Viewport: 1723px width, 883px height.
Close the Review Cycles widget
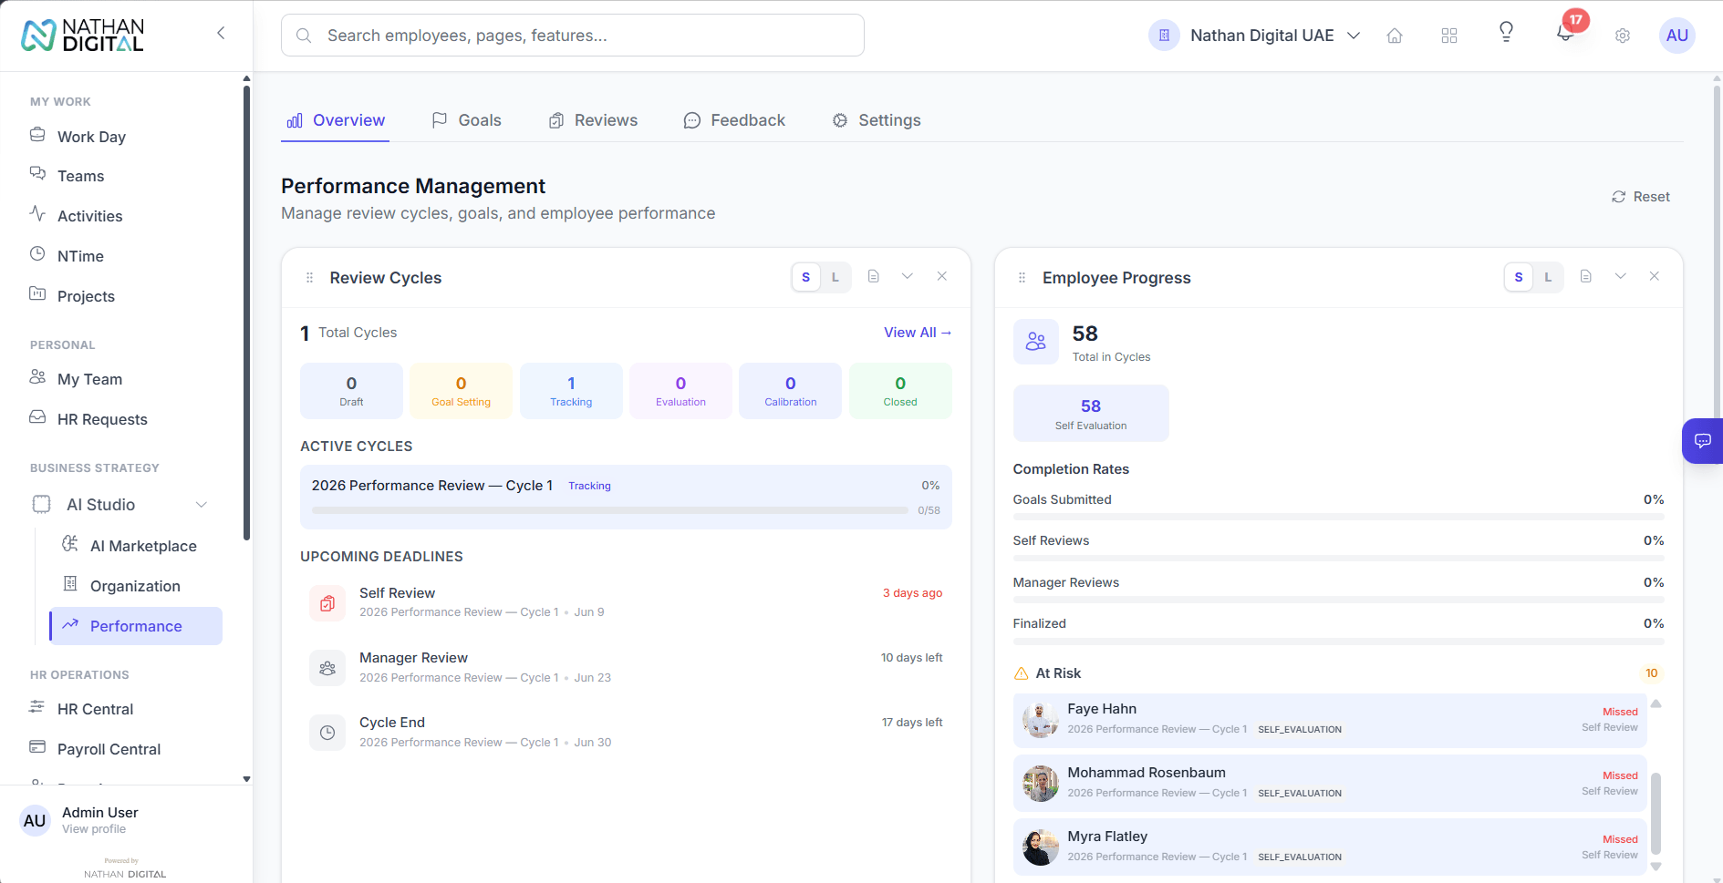[942, 276]
